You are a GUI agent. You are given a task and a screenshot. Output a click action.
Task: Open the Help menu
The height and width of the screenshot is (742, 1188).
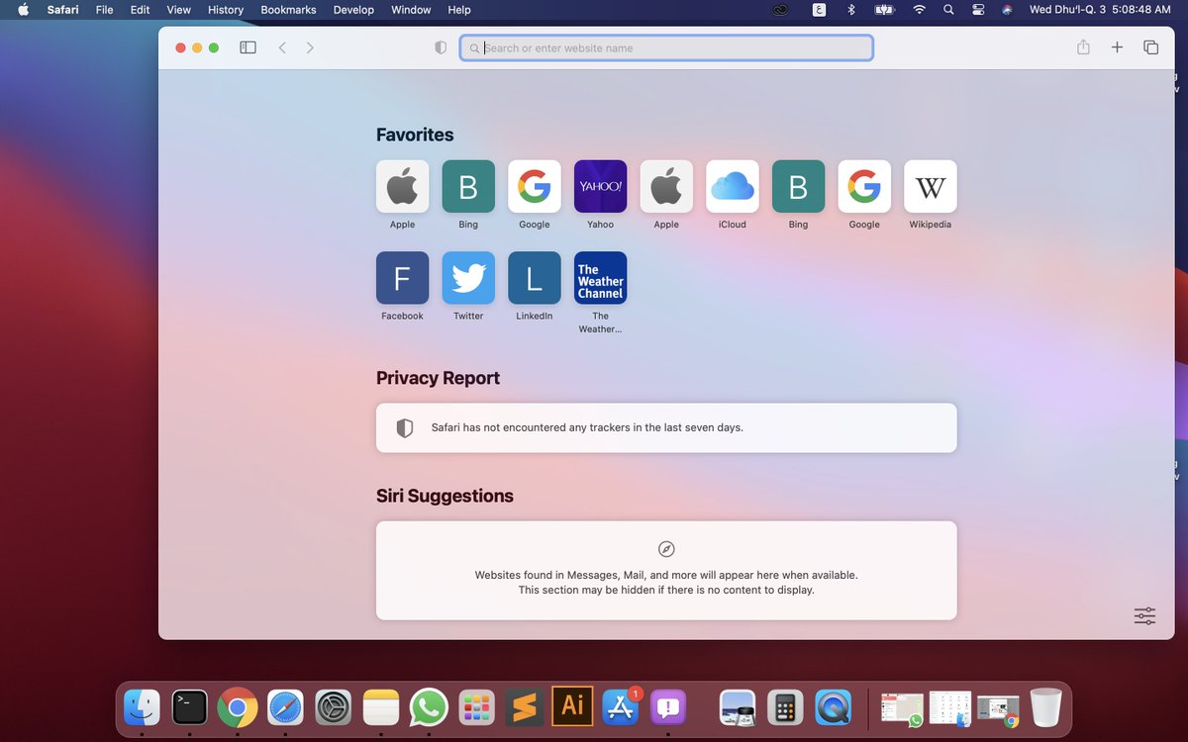pyautogui.click(x=459, y=10)
